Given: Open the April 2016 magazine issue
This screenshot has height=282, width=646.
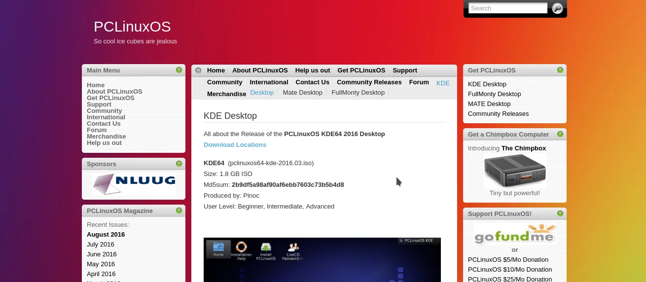Looking at the screenshot, I should pyautogui.click(x=101, y=274).
